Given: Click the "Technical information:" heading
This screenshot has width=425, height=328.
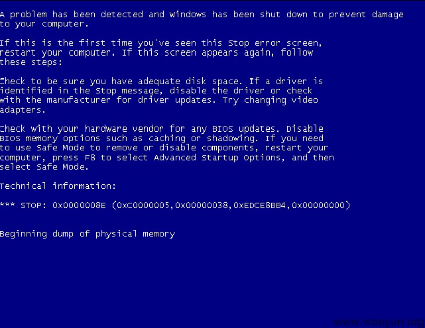Looking at the screenshot, I should point(58,186).
